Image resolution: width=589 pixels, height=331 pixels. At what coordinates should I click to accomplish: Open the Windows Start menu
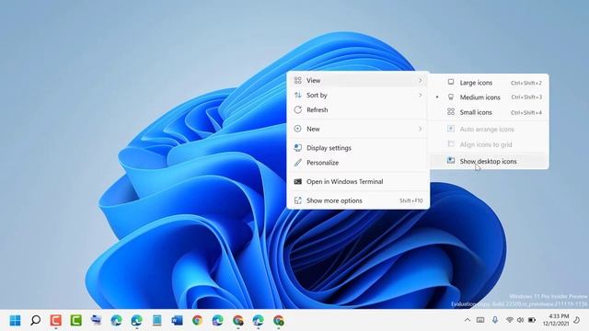[x=16, y=321]
